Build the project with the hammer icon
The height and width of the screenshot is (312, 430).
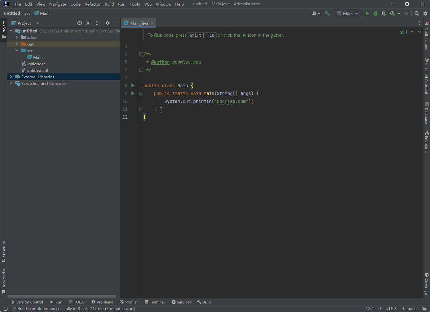pos(327,13)
